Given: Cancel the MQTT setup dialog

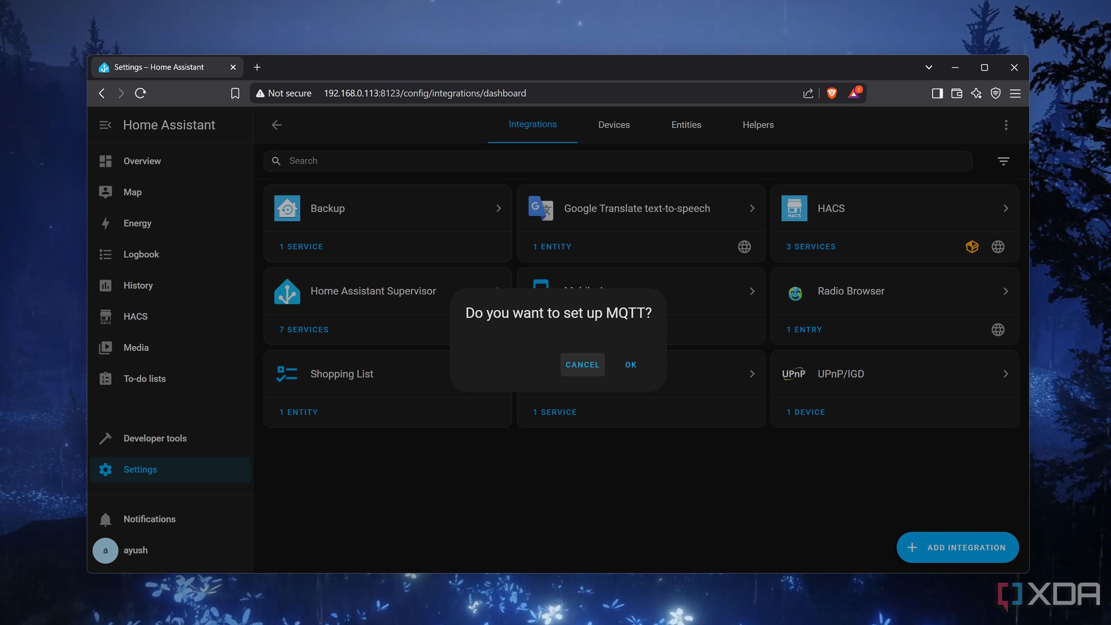Looking at the screenshot, I should [582, 365].
